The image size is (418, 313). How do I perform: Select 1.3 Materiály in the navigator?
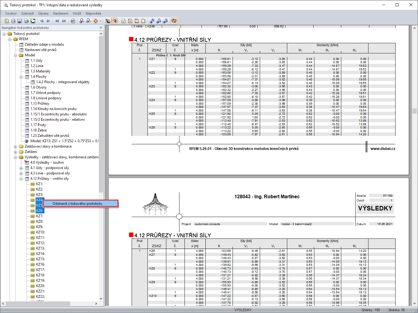pos(40,71)
